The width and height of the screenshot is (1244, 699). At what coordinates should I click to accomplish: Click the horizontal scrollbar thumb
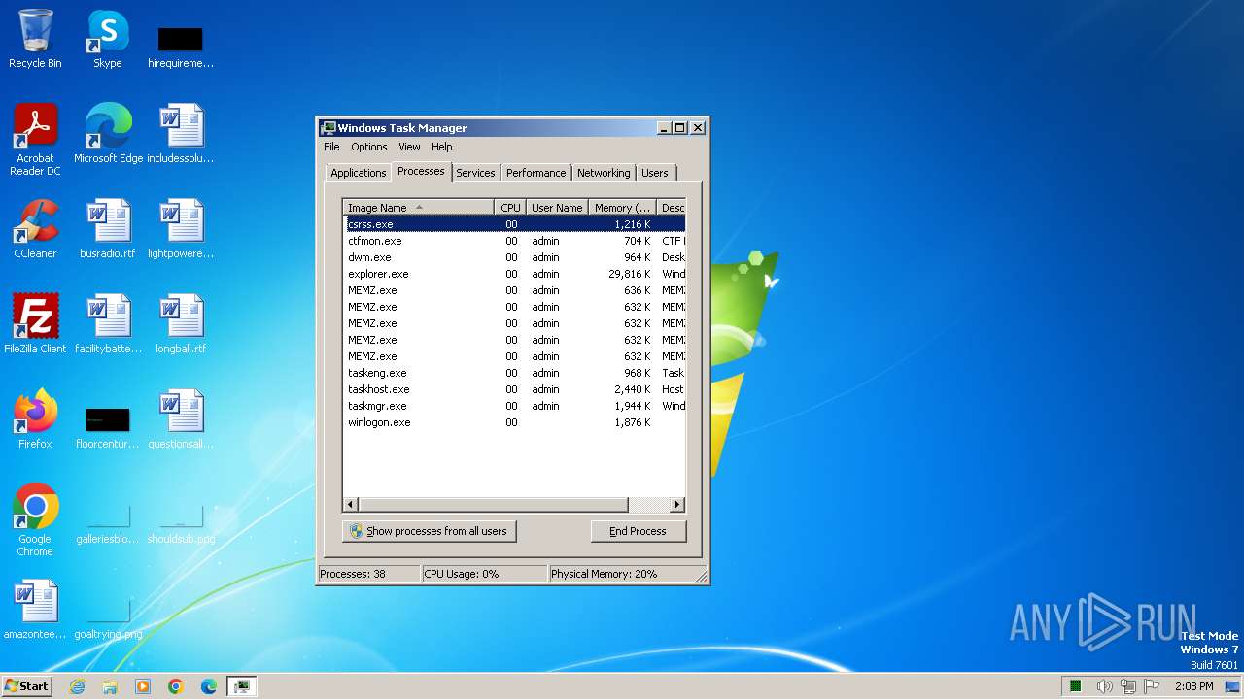point(494,505)
